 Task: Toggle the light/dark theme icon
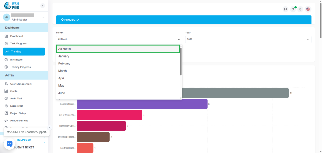(300, 9)
